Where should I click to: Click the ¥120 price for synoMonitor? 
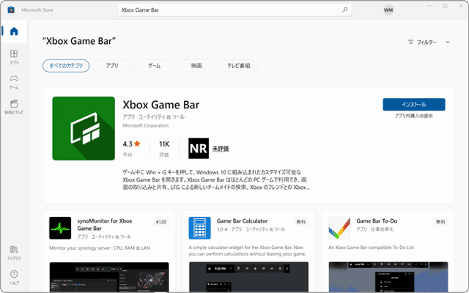coord(161,222)
